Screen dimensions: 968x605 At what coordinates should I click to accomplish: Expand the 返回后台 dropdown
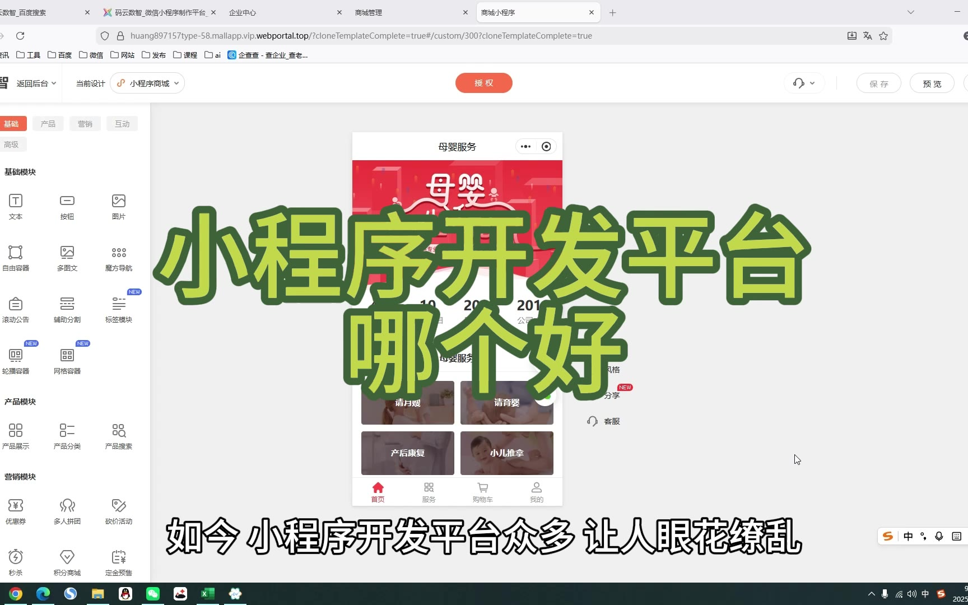(36, 83)
